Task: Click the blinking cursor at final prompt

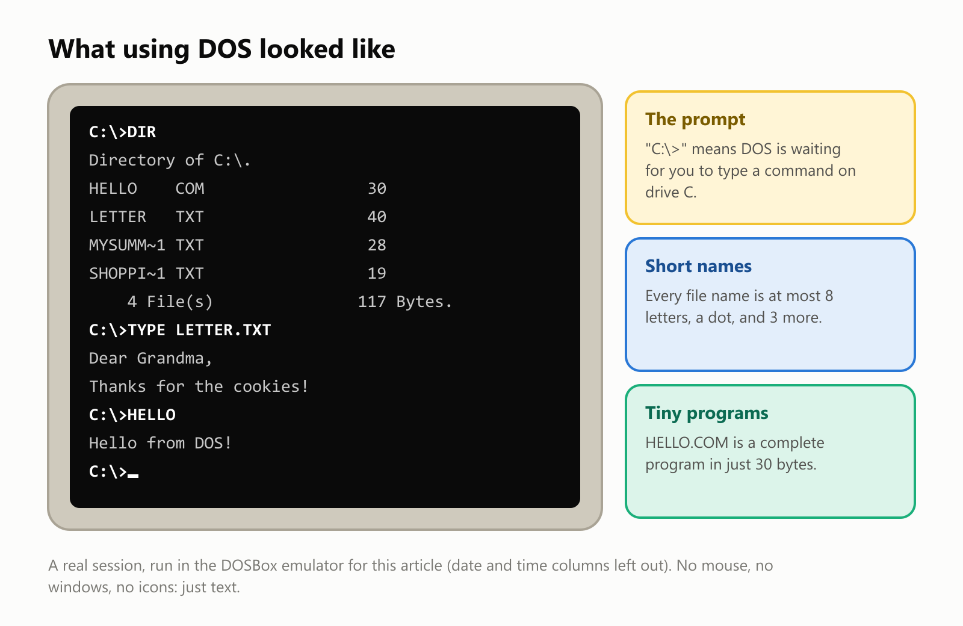Action: [x=133, y=476]
